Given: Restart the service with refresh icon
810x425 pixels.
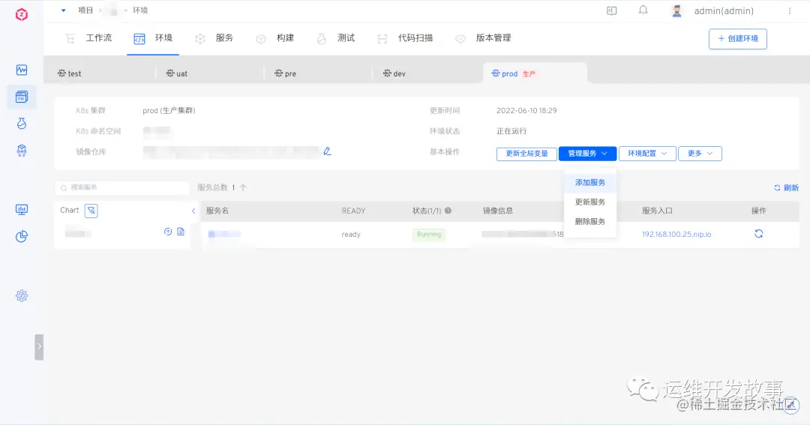Looking at the screenshot, I should (x=758, y=234).
